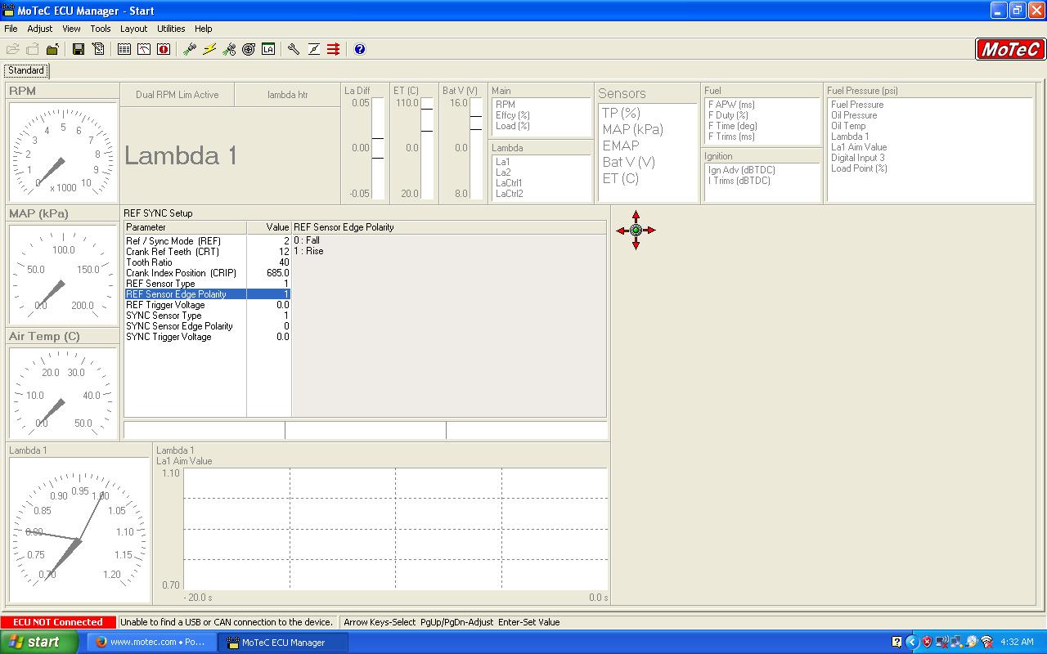Viewport: 1047px width, 654px height.
Task: Select SYNC Trigger Voltage parameter
Action: click(x=208, y=337)
